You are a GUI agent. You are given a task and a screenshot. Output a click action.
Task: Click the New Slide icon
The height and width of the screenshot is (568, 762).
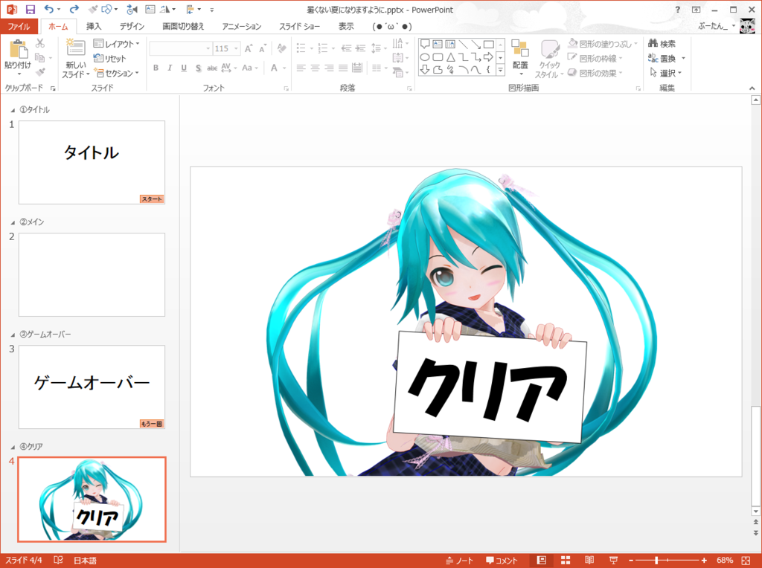(x=75, y=49)
